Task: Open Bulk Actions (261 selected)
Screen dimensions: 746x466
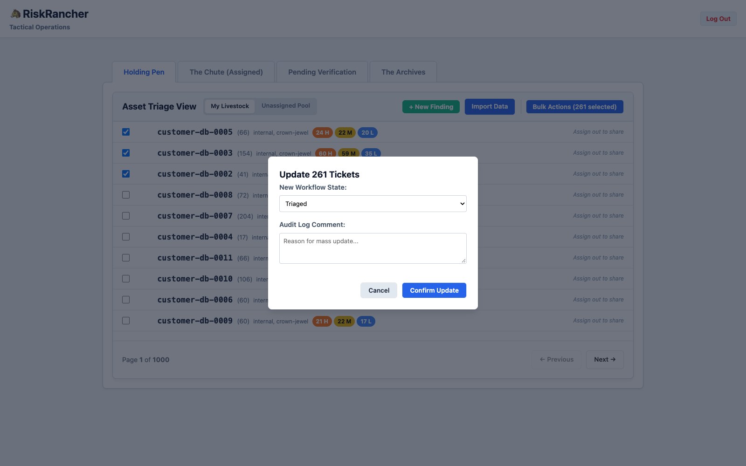Action: 574,107
